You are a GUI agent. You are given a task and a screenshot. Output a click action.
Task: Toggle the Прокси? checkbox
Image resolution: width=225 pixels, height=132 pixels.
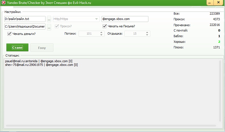tap(57, 26)
